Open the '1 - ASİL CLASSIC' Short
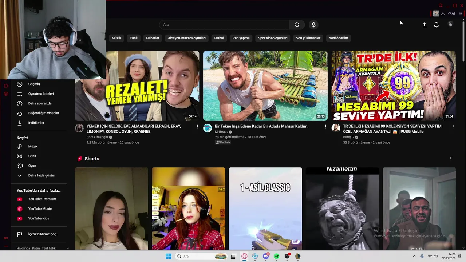Screen dimensions: 466x262 point(265,209)
